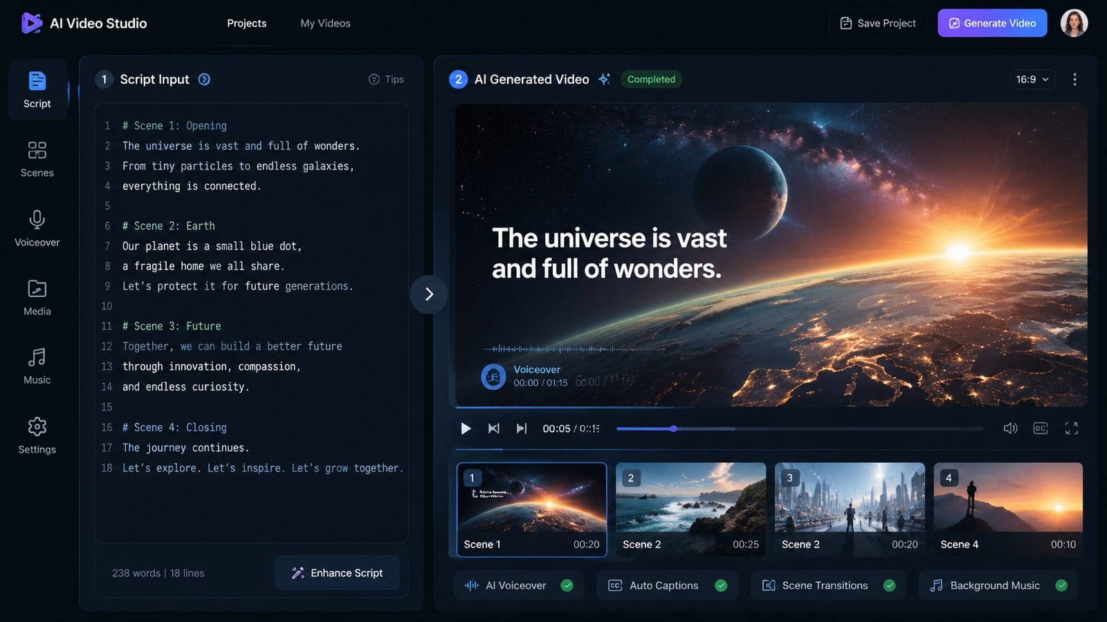
Task: Open the user profile avatar
Action: [1074, 23]
